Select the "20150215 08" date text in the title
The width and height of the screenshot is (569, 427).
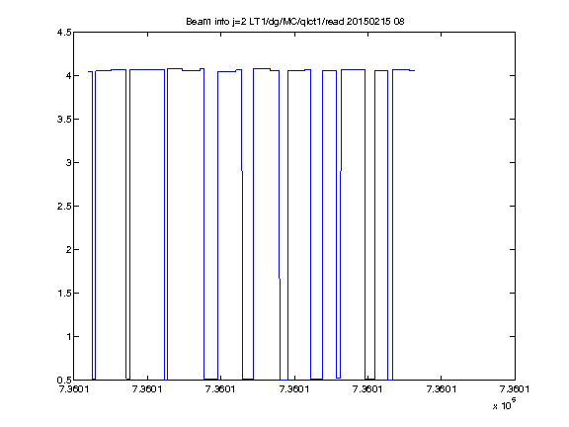click(375, 22)
